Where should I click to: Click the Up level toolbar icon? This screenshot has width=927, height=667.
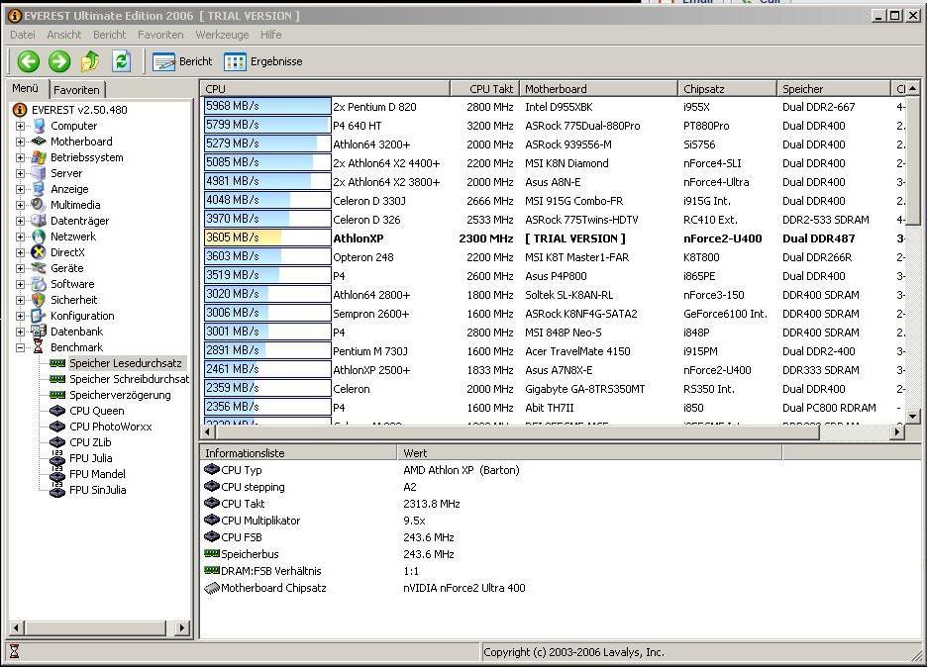coord(90,61)
